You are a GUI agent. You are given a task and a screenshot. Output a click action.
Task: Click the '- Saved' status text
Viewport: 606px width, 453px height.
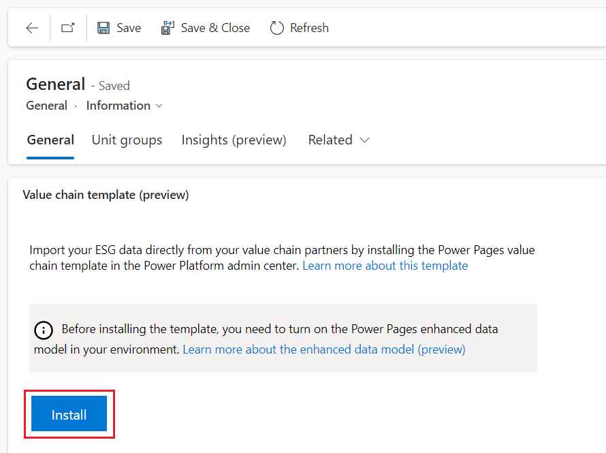point(110,85)
